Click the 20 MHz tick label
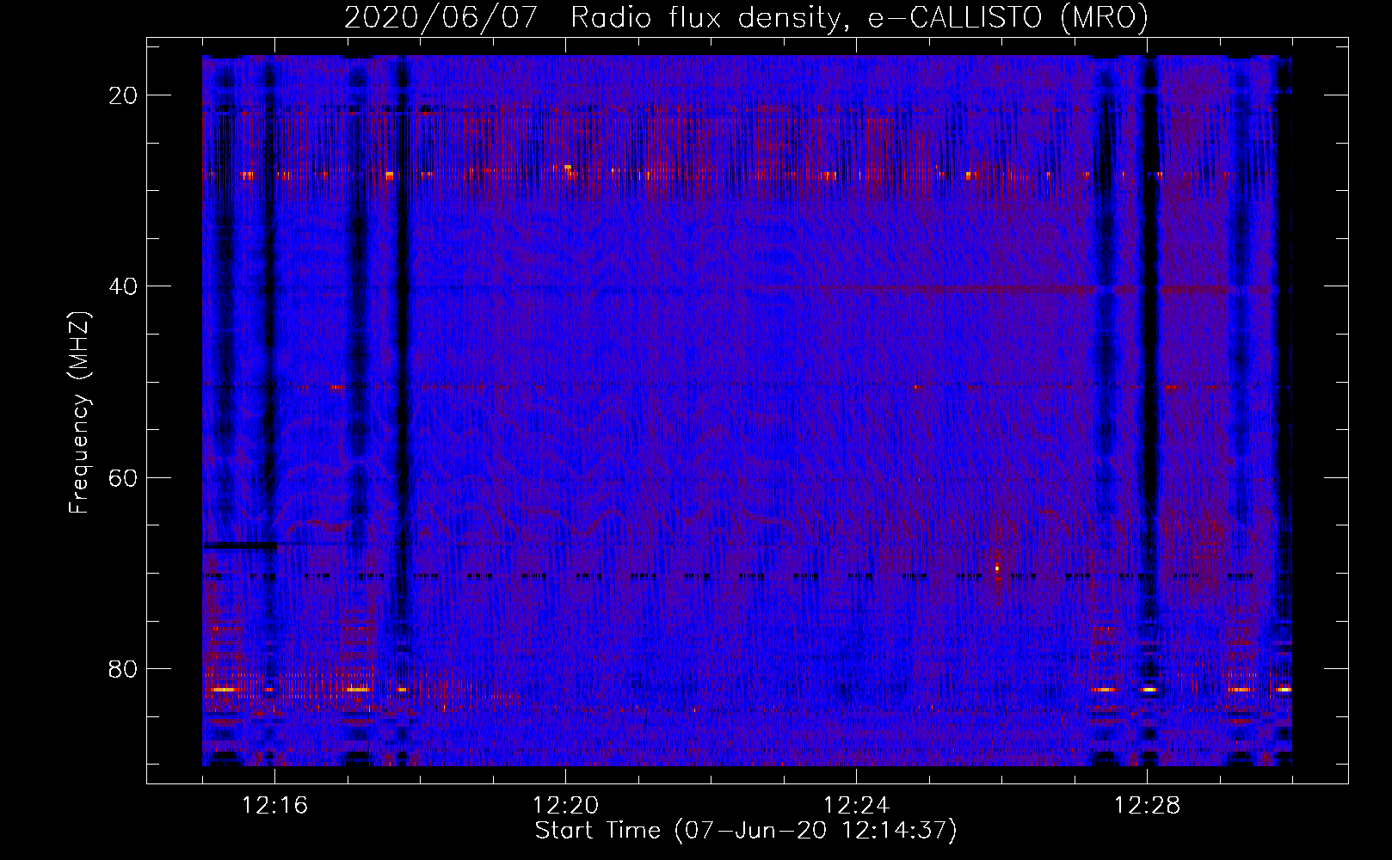Image resolution: width=1392 pixels, height=860 pixels. (123, 95)
